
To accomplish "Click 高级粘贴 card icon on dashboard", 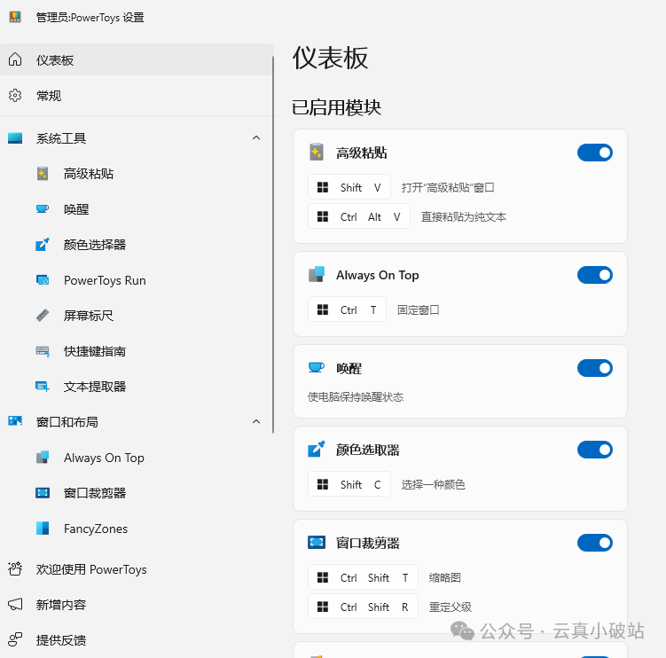I will pos(317,152).
